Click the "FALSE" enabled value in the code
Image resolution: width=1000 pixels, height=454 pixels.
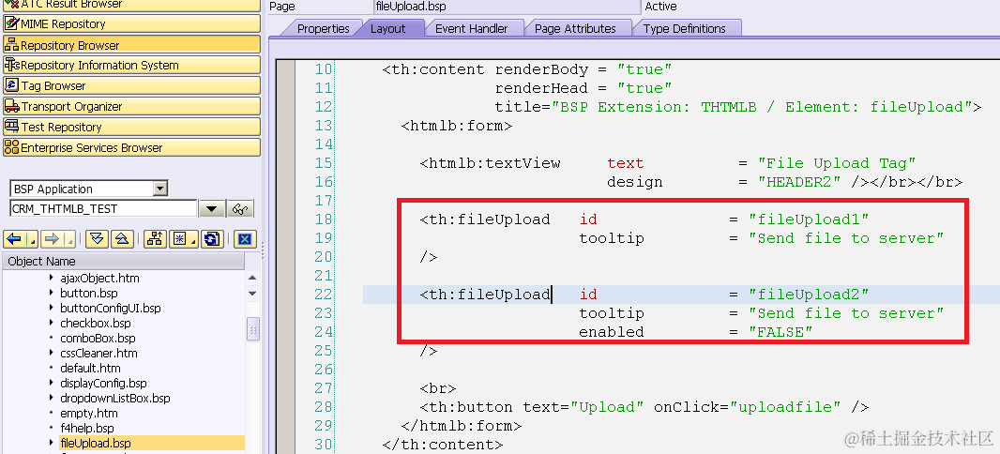pyautogui.click(x=780, y=332)
